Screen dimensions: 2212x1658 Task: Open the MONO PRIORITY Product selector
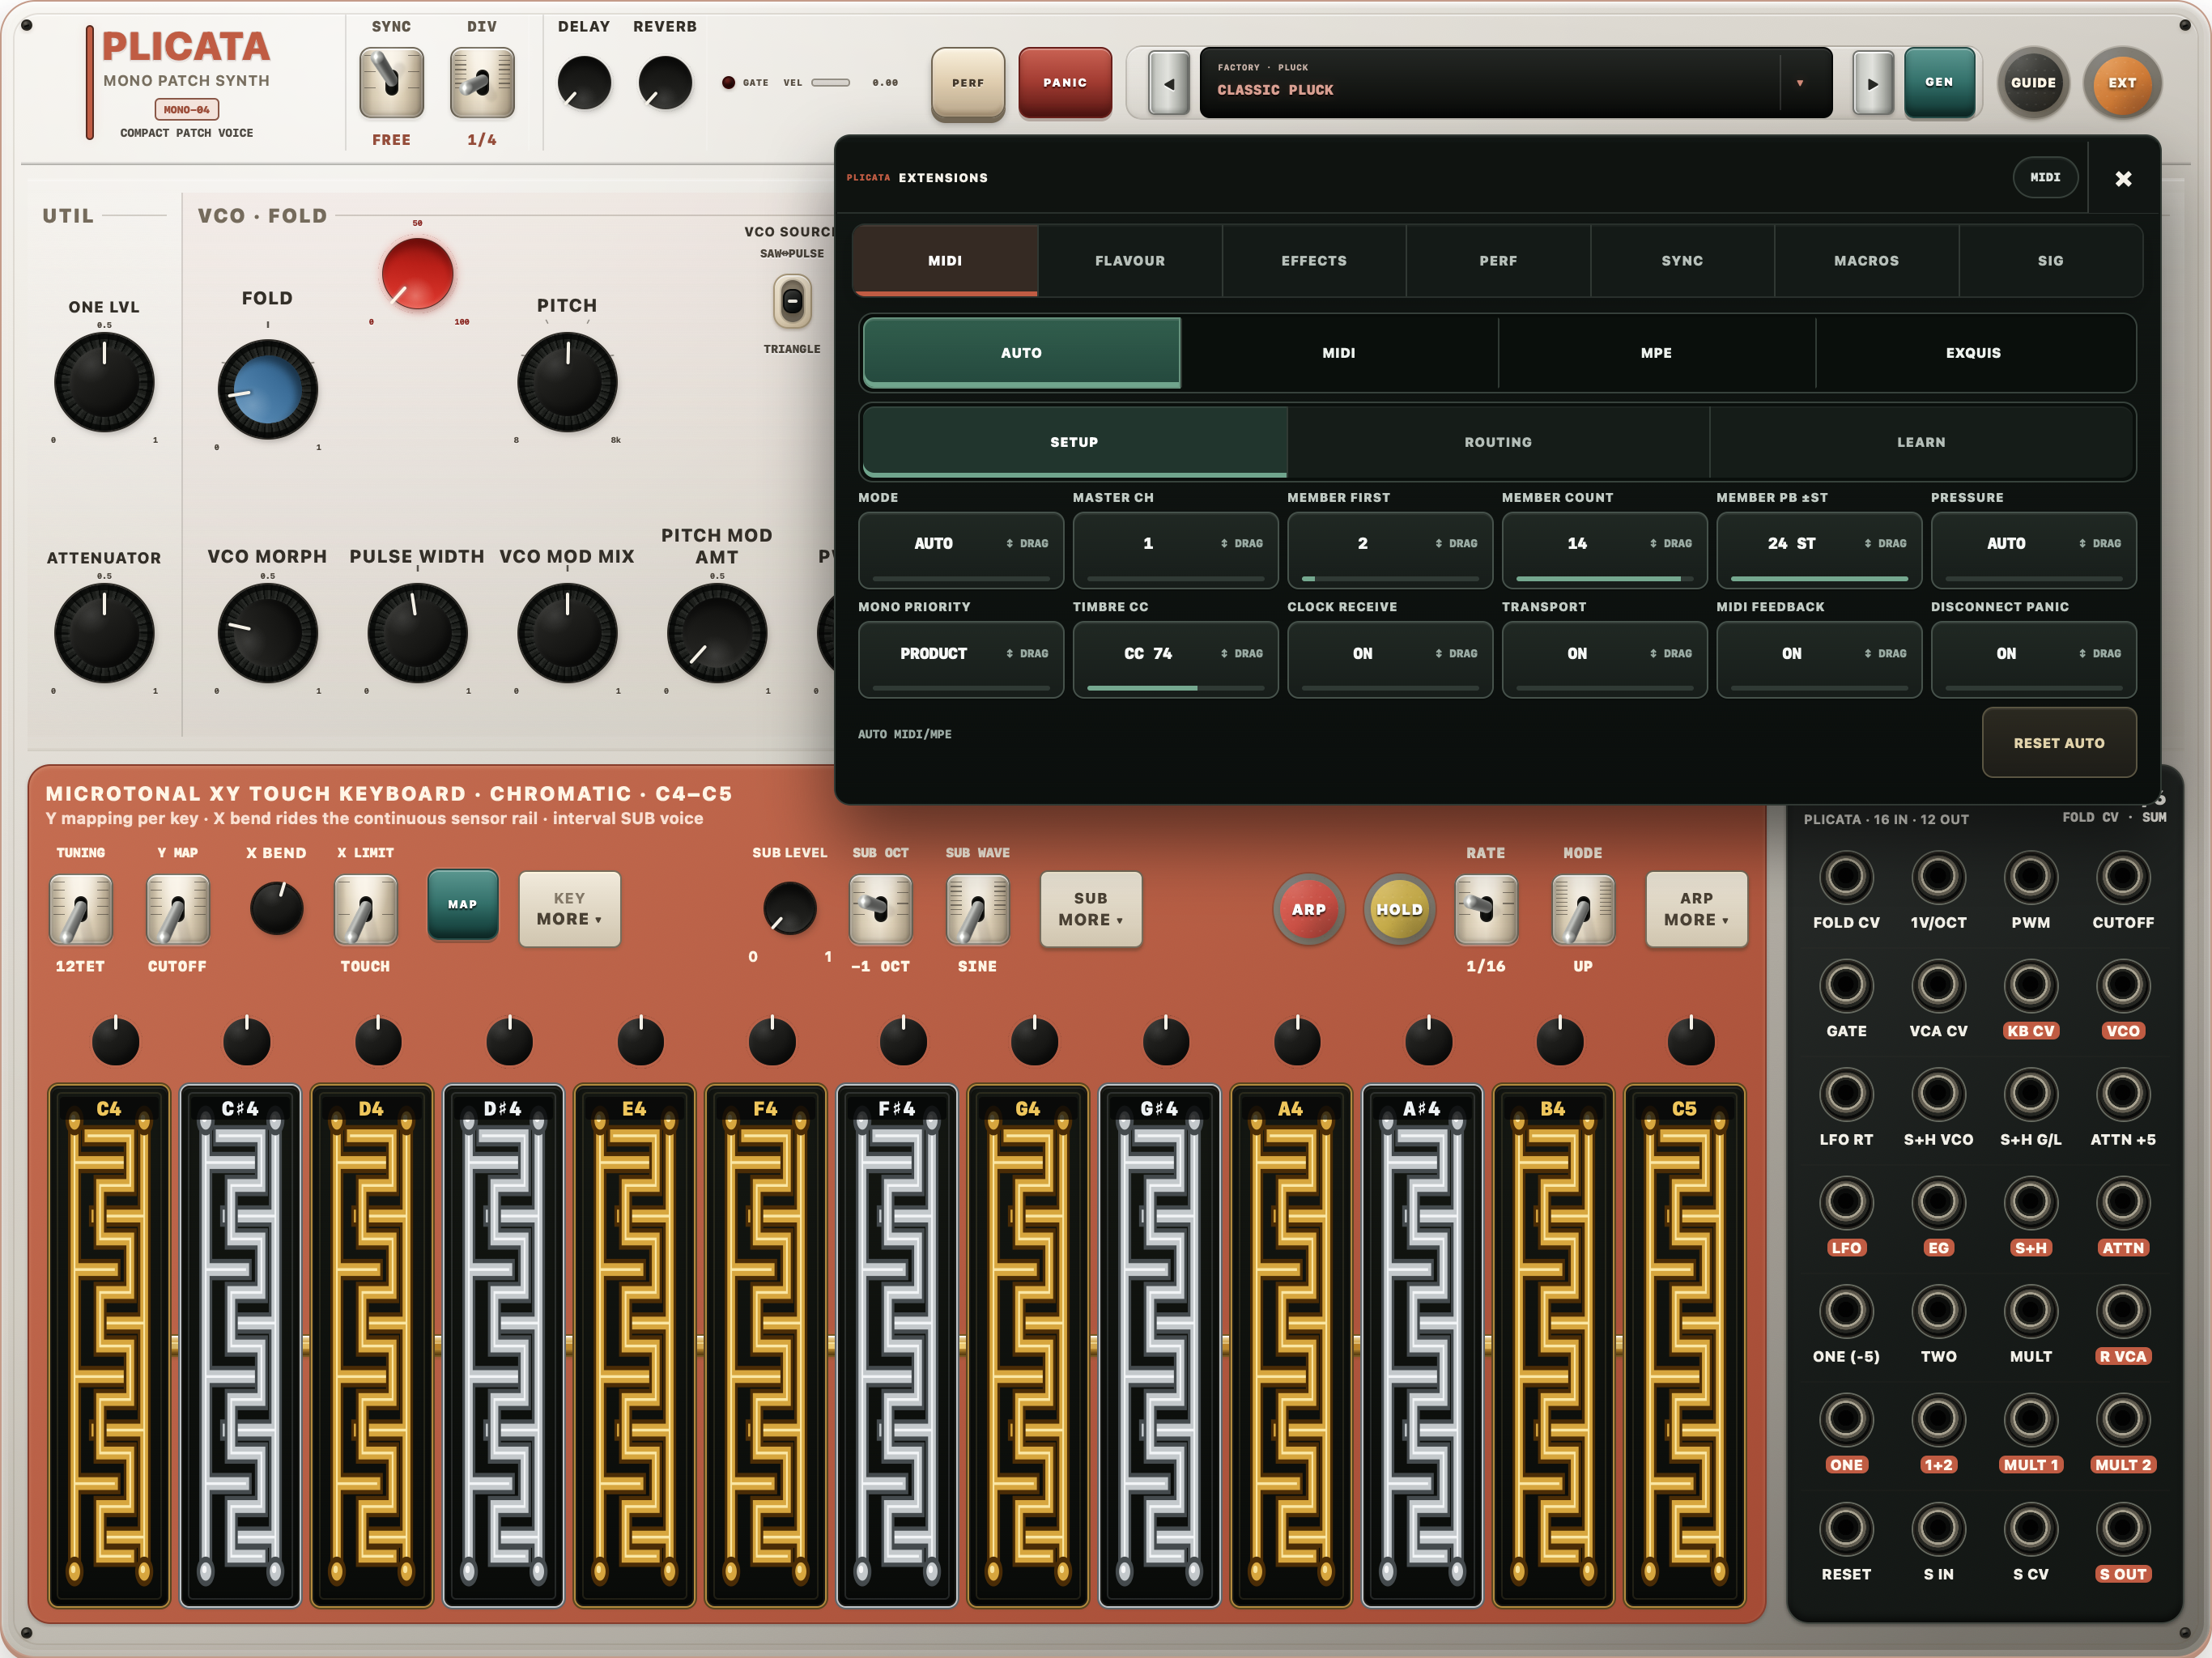click(x=961, y=658)
